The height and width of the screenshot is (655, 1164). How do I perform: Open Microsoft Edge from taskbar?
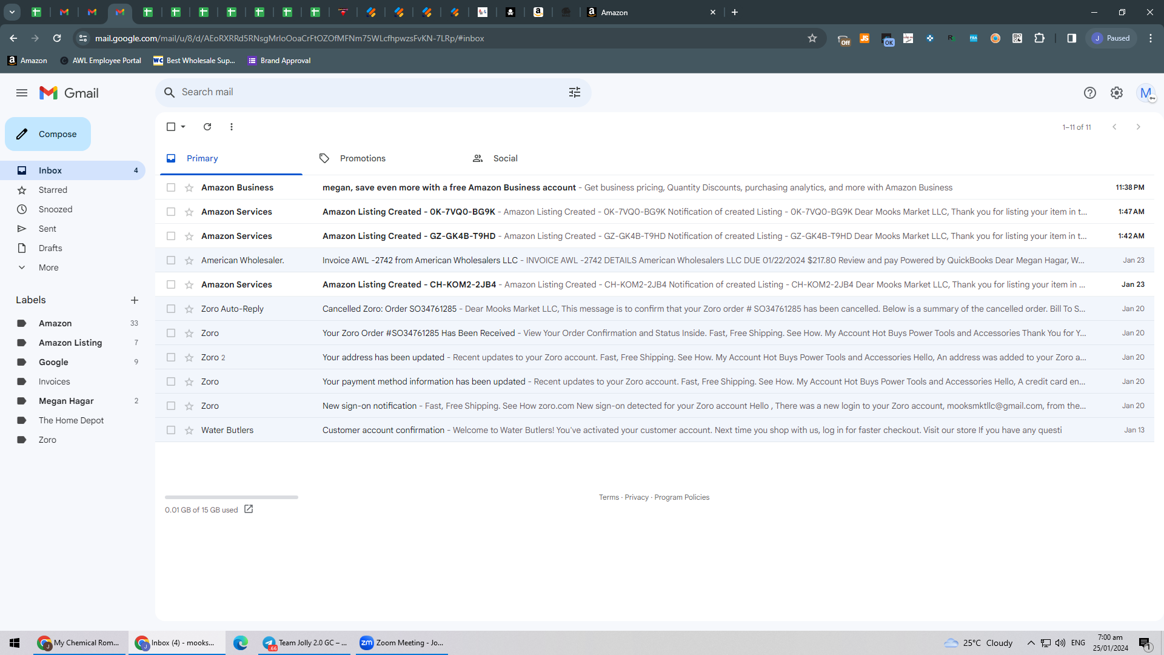click(241, 643)
